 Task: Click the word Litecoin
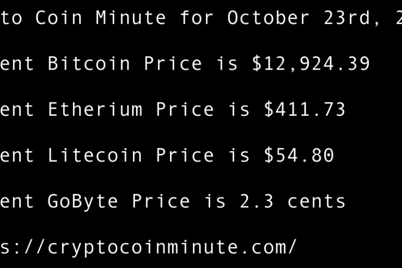(x=95, y=155)
